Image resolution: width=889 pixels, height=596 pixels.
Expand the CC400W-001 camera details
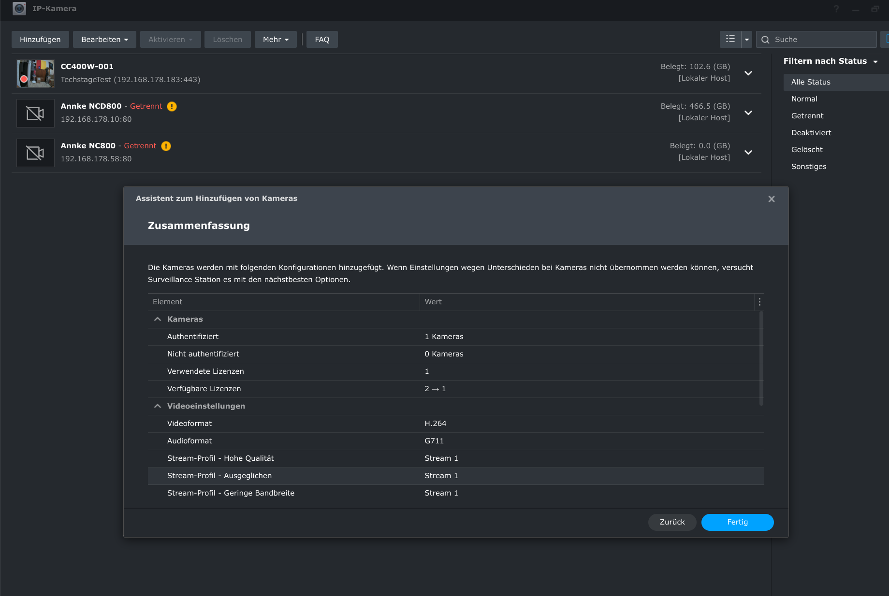748,73
